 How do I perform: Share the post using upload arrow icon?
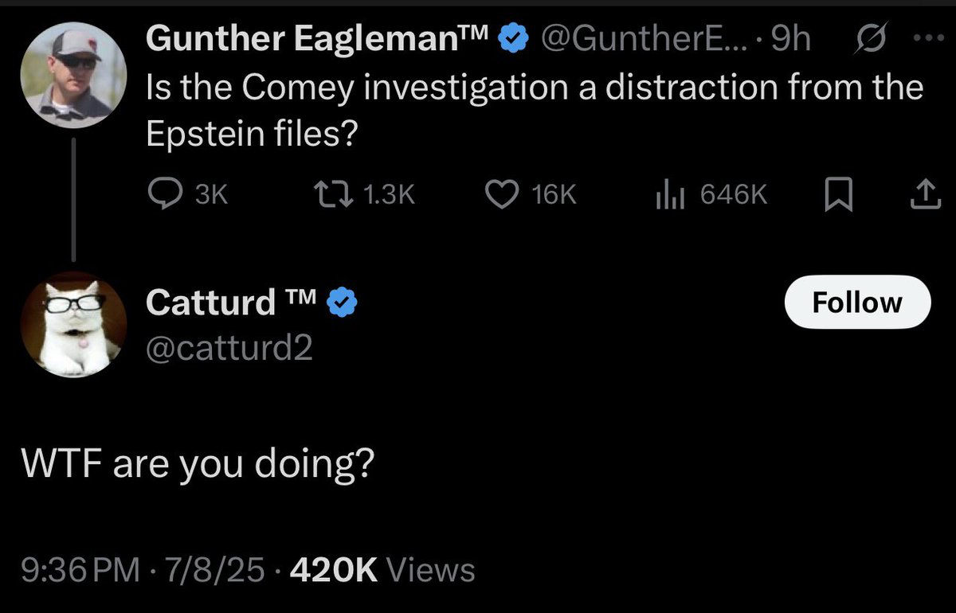point(924,194)
